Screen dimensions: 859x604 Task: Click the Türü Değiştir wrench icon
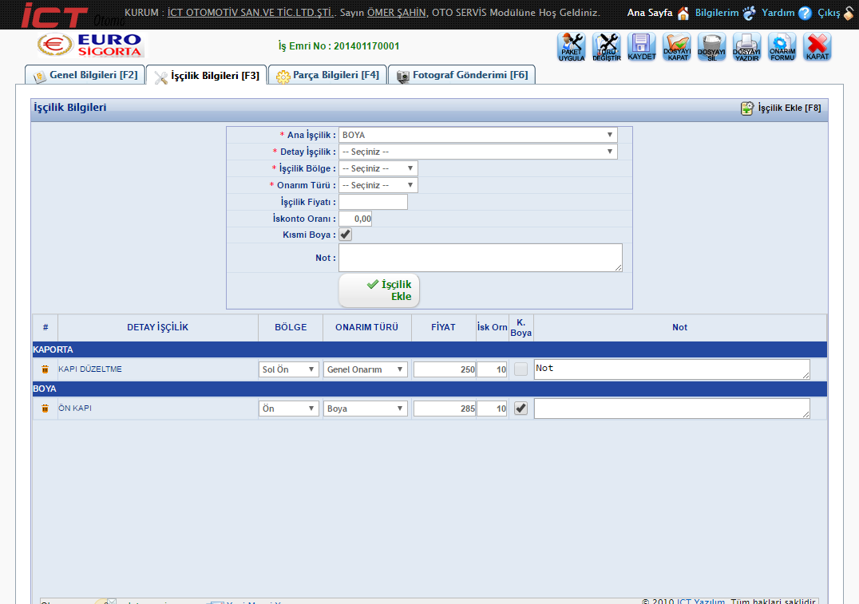pyautogui.click(x=607, y=47)
